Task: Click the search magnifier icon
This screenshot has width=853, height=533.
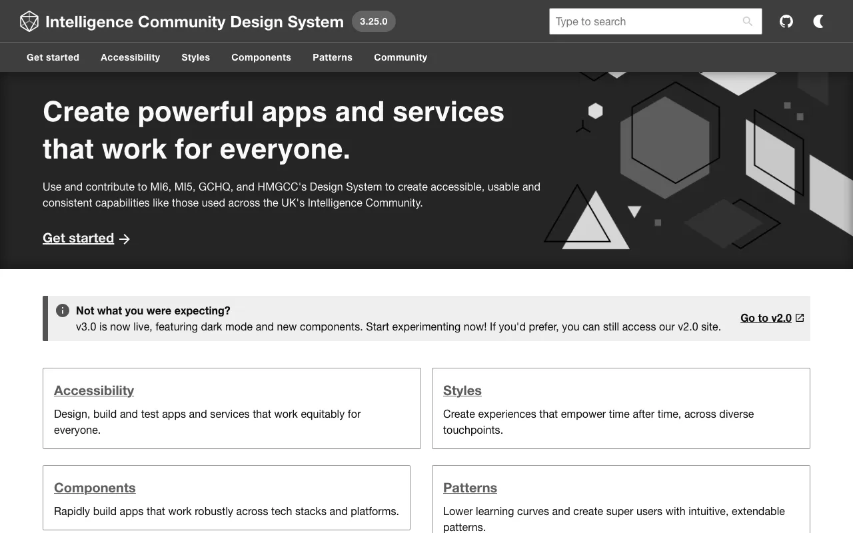Action: click(x=748, y=21)
